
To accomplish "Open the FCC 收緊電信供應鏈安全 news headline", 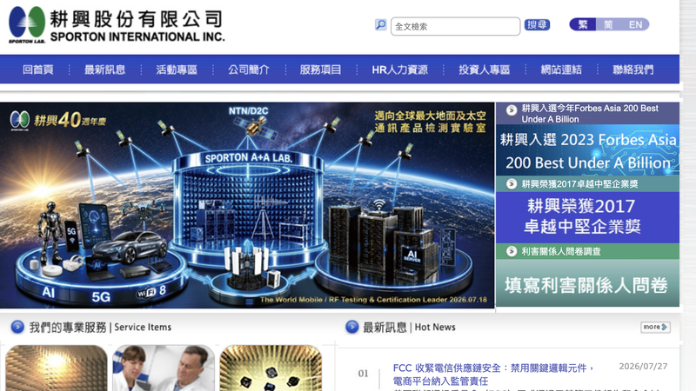I will [493, 374].
